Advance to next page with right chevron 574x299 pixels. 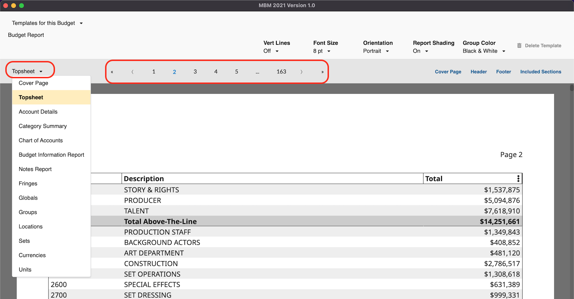(x=301, y=72)
